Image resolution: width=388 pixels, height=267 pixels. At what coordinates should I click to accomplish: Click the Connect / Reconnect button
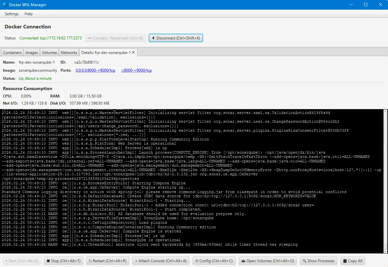click(115, 38)
